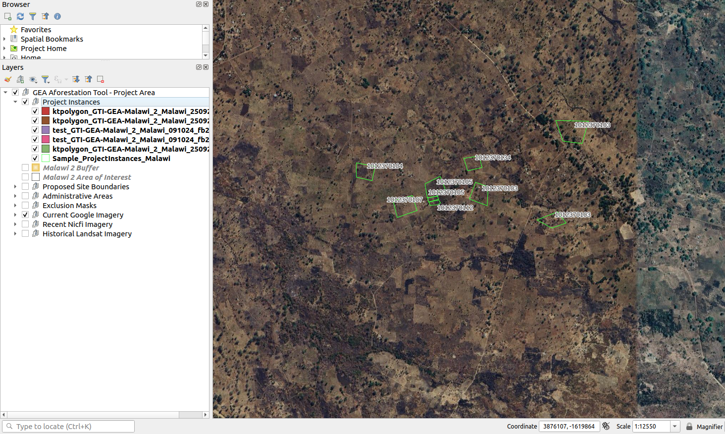Expand Proposed Site Boundaries group
725x434 pixels.
(15, 187)
